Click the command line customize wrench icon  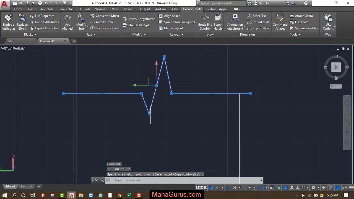tap(102, 180)
